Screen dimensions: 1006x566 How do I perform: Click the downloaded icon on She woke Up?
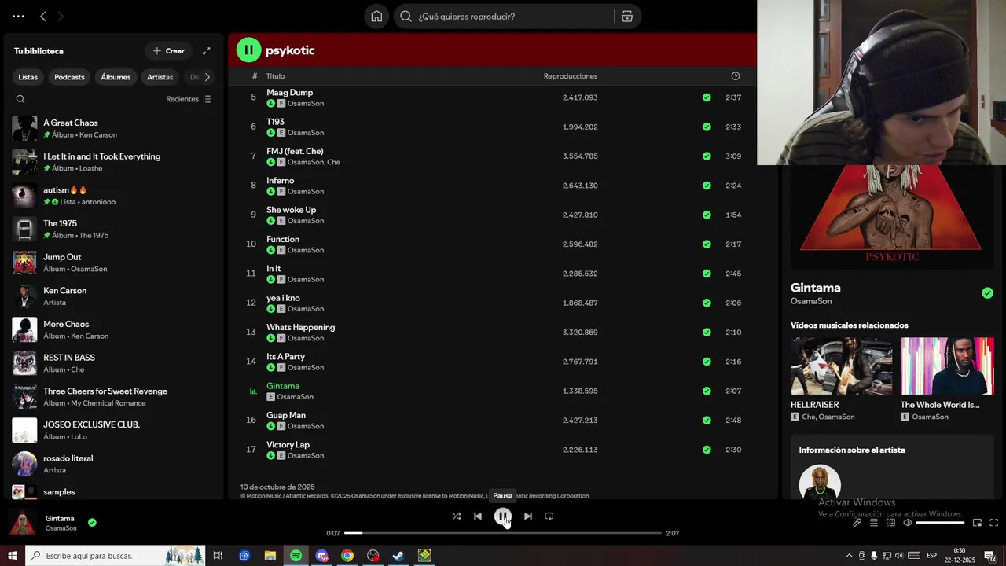click(270, 221)
